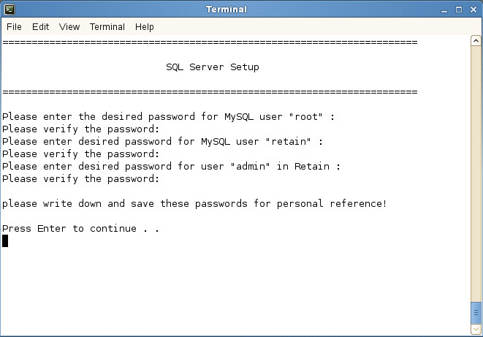The image size is (483, 337).
Task: Minimize the Terminal window
Action: click(x=444, y=10)
